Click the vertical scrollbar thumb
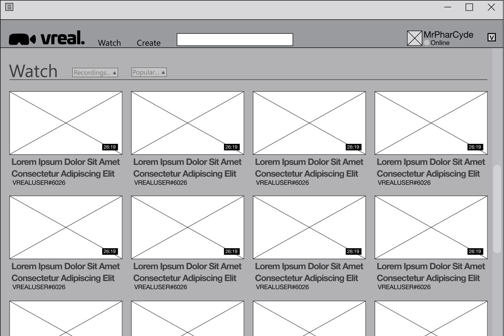 tap(497, 209)
